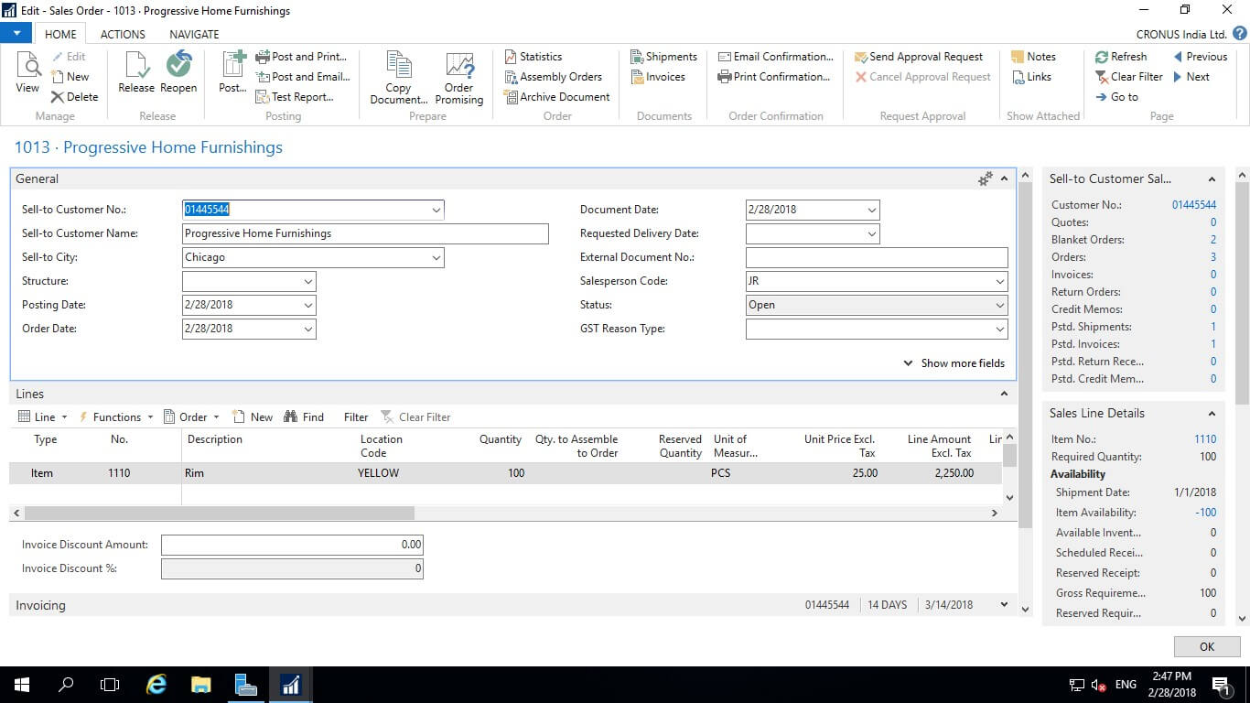Open attached Notes

(x=1033, y=57)
